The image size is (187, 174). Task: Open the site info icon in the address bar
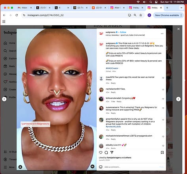point(24,15)
